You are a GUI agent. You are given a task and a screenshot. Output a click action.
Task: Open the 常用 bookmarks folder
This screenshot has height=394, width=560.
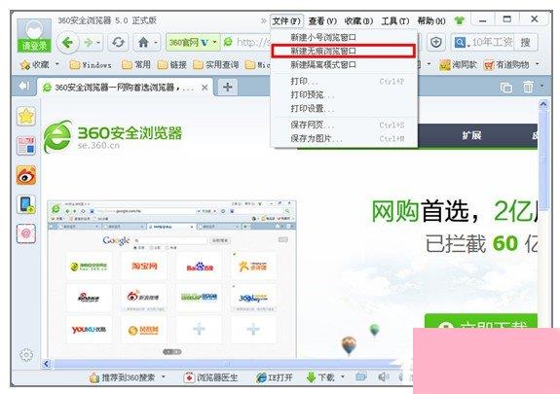(136, 65)
